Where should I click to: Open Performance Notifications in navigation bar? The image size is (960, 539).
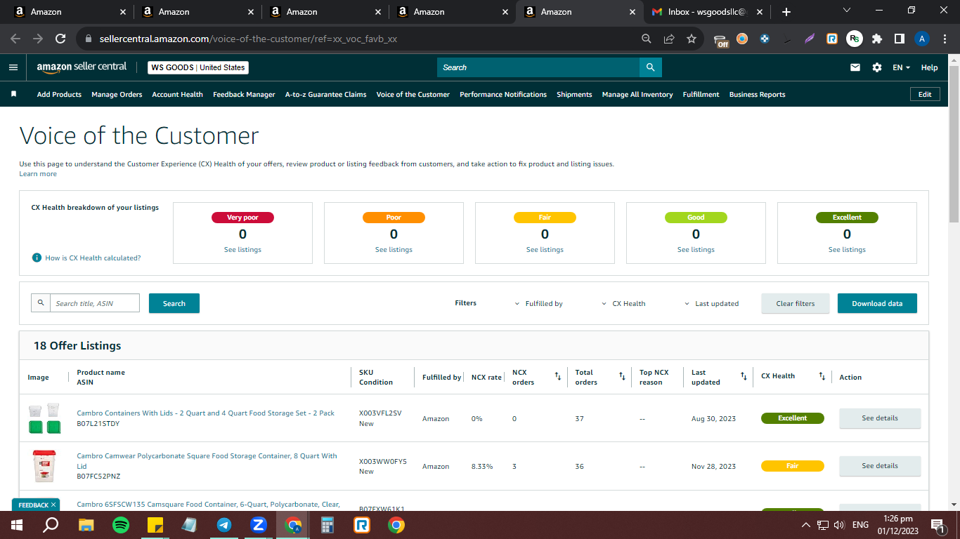[503, 94]
